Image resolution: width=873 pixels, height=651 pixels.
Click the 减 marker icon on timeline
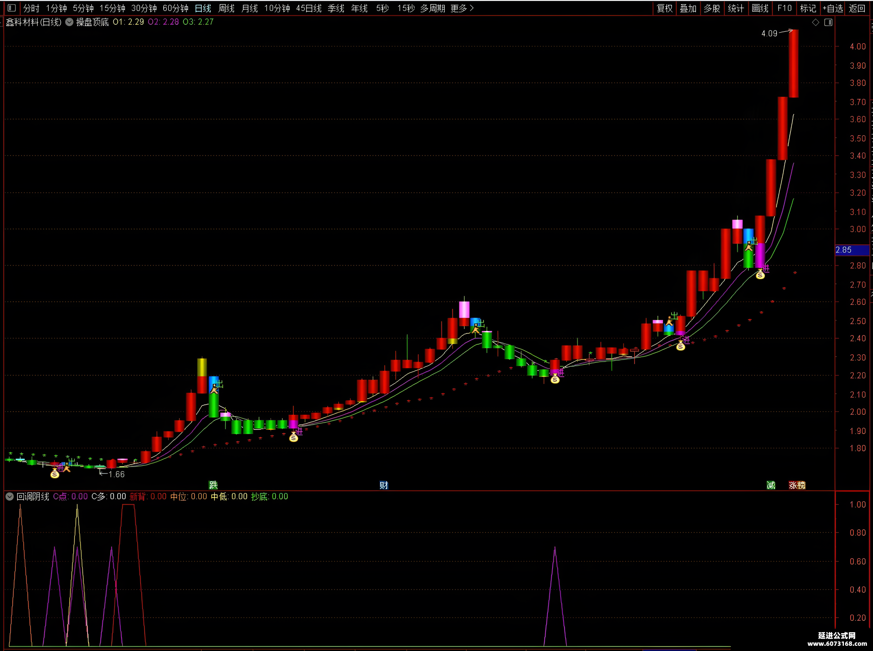point(771,485)
